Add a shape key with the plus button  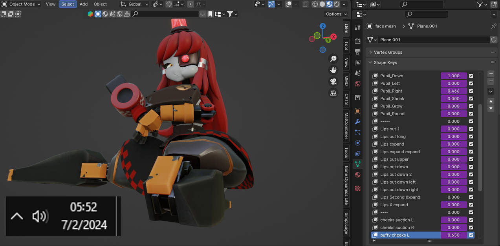(491, 73)
